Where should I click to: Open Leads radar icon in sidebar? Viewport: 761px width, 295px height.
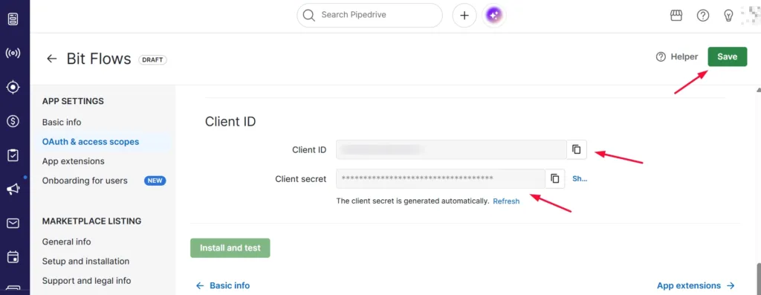click(13, 54)
